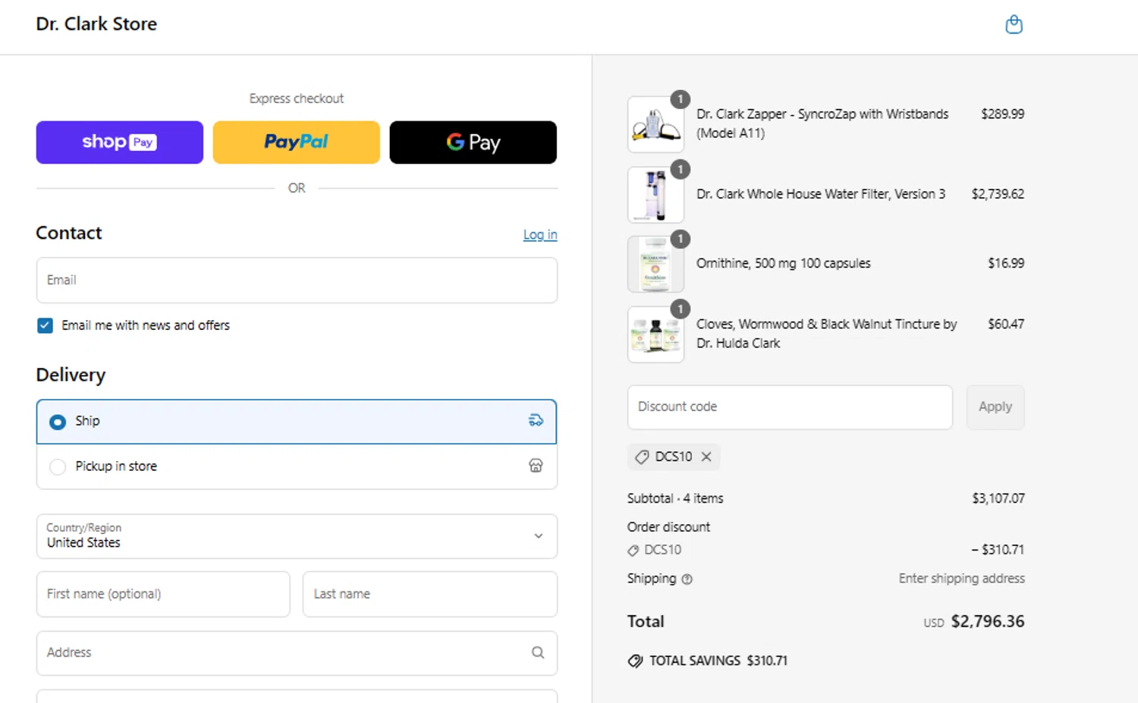Screen dimensions: 1138x703
Task: Open Dr. Clark Store home link
Action: click(96, 24)
